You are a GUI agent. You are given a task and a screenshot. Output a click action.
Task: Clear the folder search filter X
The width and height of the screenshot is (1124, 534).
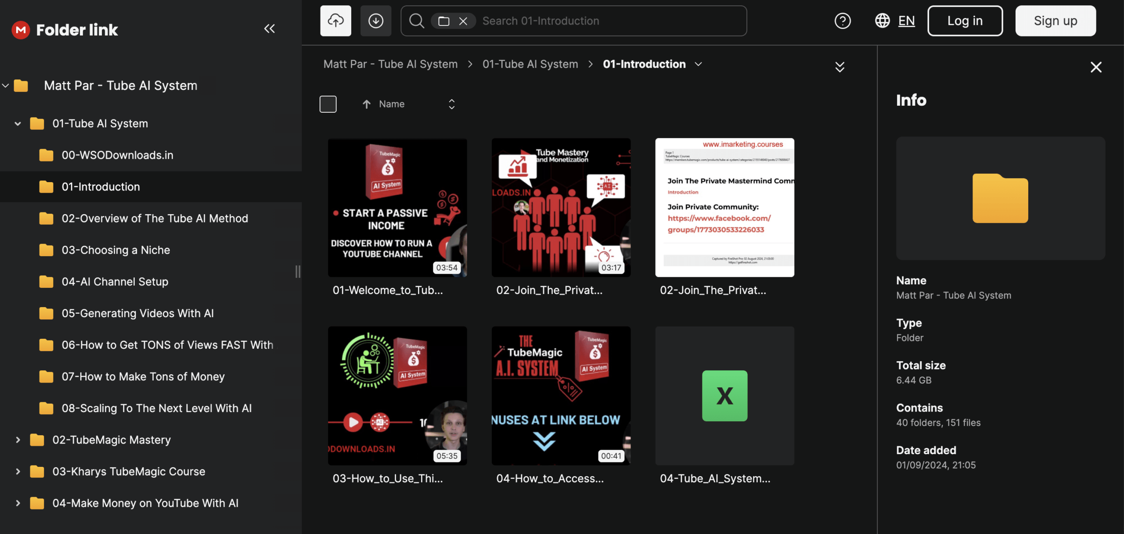point(463,21)
